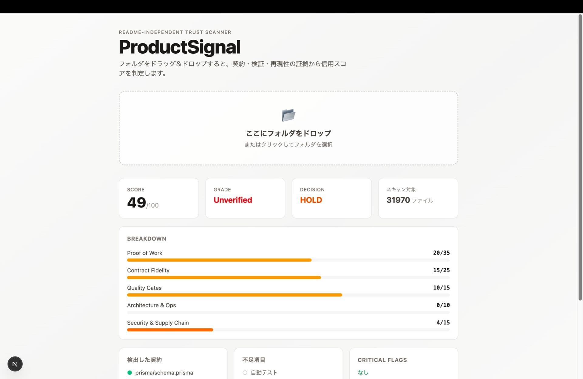Click the Proof of Work progress bar
Image resolution: width=583 pixels, height=379 pixels.
click(219, 260)
